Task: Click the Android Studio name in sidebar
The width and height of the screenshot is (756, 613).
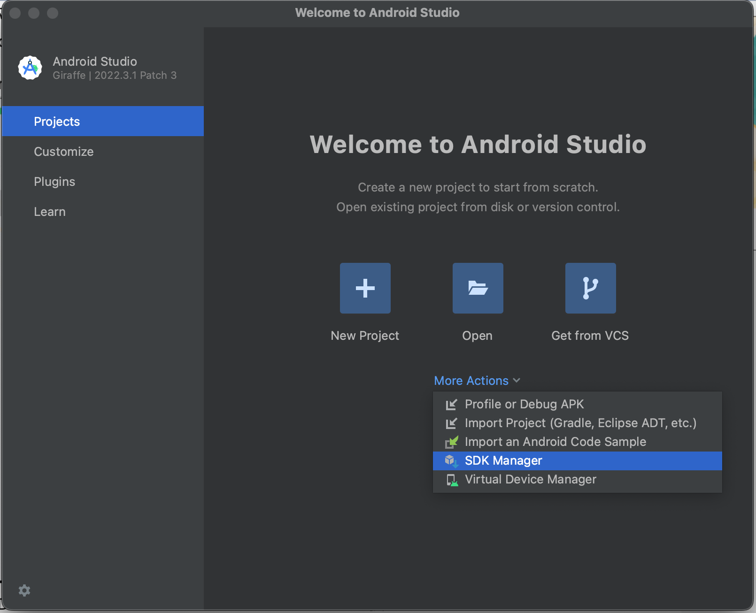Action: tap(95, 61)
